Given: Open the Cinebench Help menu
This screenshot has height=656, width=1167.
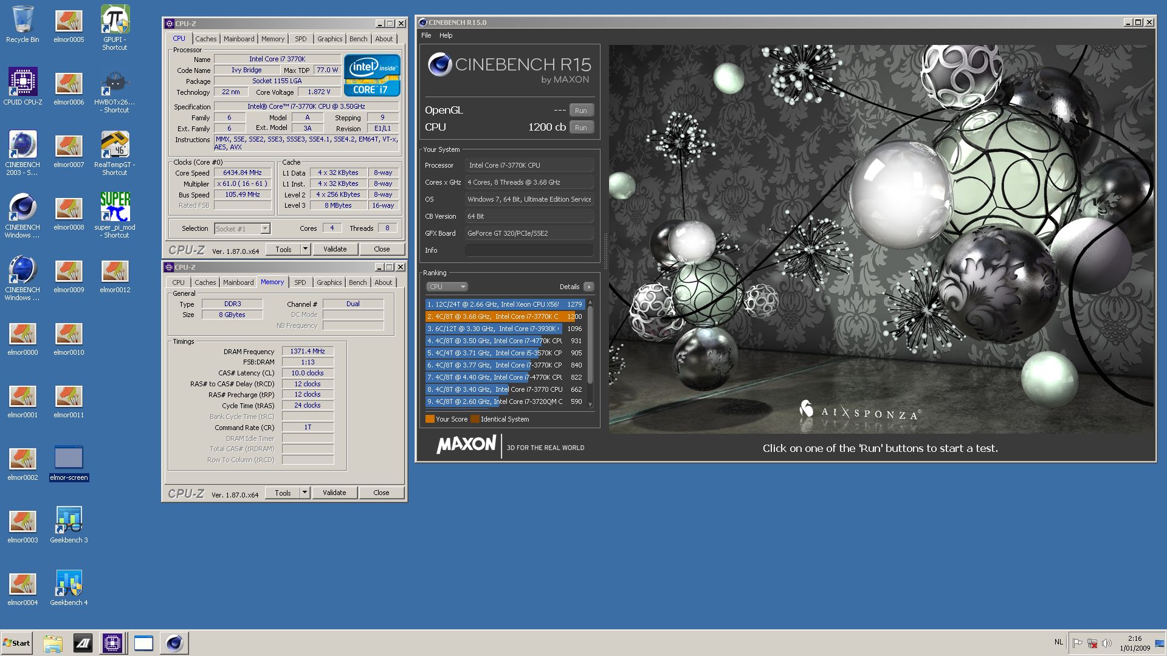Looking at the screenshot, I should click(446, 35).
